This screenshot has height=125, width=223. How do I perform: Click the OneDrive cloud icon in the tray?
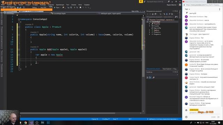point(198,123)
